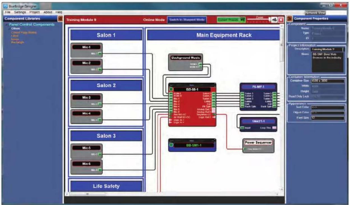Select the Power Sequencer block title
This screenshot has height=205, width=350.
pyautogui.click(x=258, y=142)
